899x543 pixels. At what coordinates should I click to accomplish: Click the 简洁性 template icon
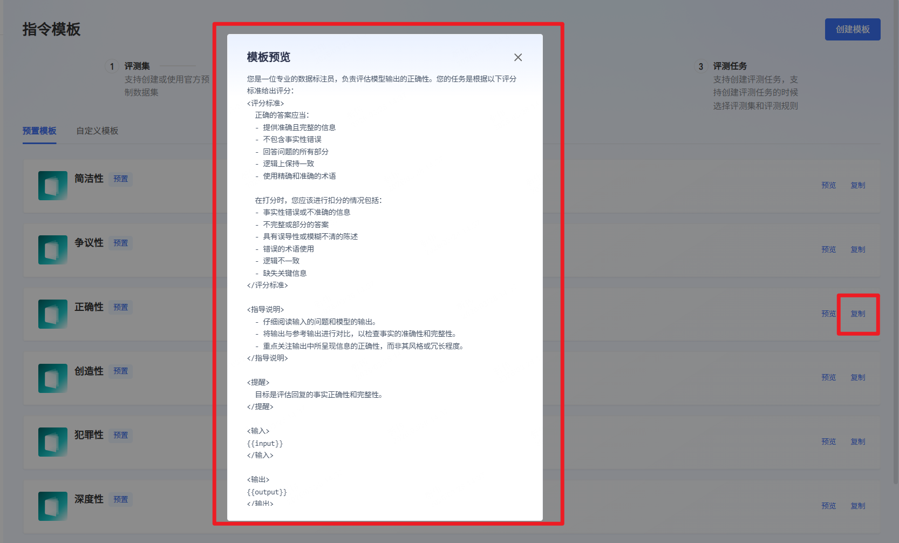[x=53, y=186]
